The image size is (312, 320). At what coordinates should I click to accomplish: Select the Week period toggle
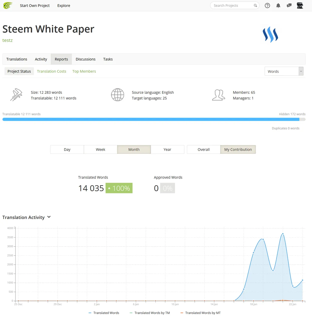click(x=101, y=149)
